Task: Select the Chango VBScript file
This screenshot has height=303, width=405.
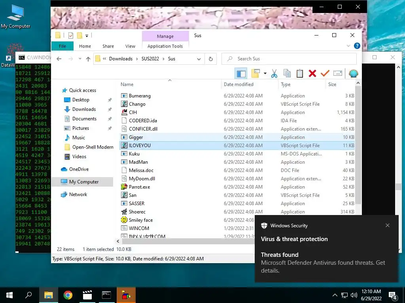Action: tap(137, 104)
